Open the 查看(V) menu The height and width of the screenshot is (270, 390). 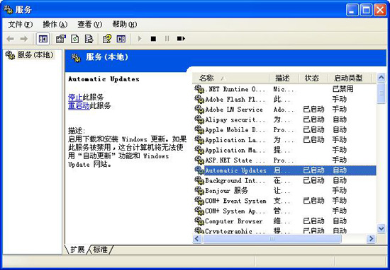pos(90,24)
